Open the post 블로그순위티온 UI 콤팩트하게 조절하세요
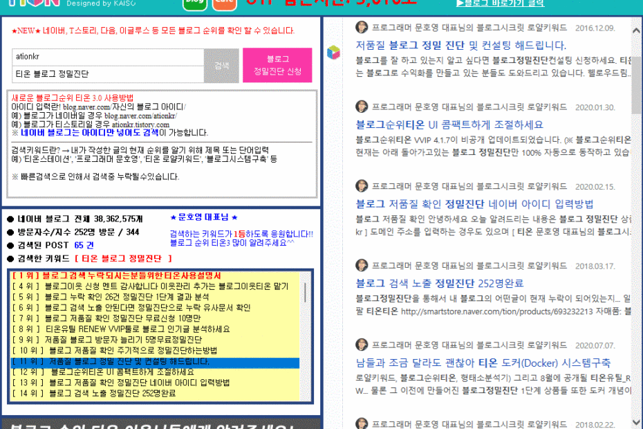This screenshot has height=429, width=643. pos(449,125)
